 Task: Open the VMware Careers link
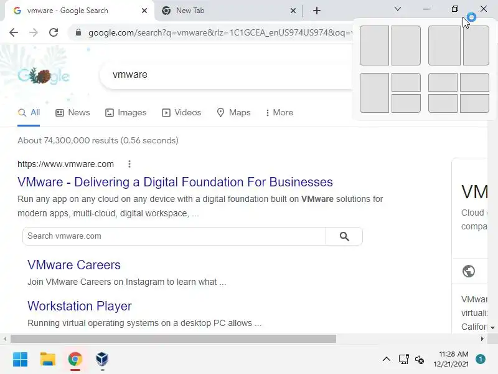point(74,265)
